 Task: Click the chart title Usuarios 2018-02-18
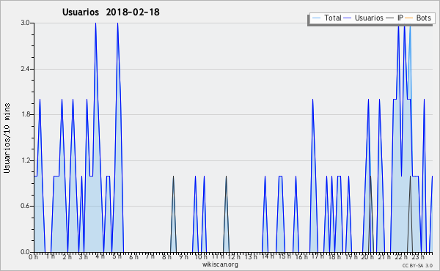(111, 12)
